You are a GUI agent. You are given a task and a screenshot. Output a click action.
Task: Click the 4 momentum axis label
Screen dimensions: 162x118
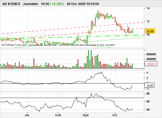coord(147,73)
